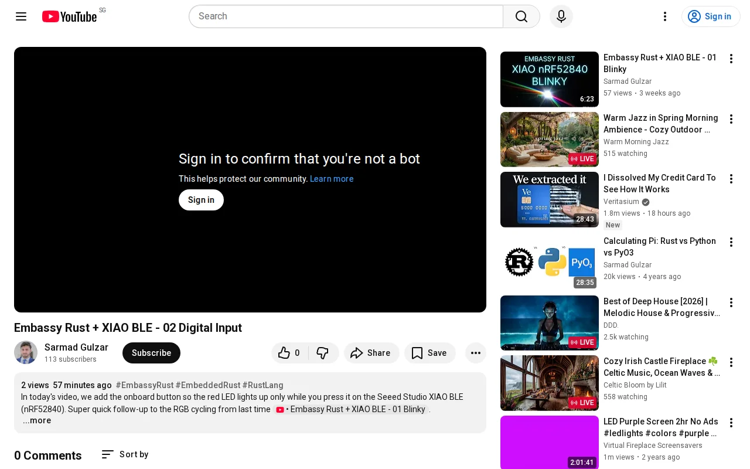
Task: Click title Best of Deep House [2026]
Action: tap(662, 307)
